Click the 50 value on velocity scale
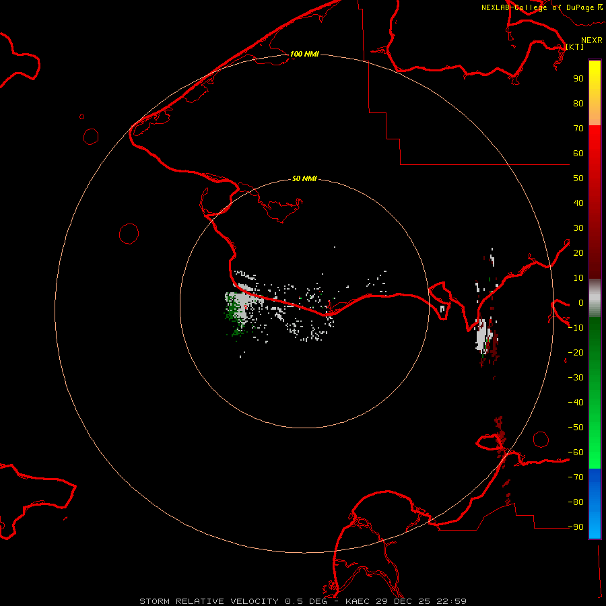The width and height of the screenshot is (606, 606). [578, 178]
